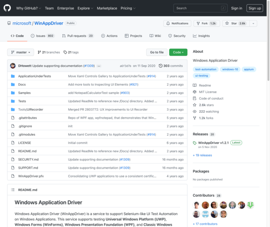Viewport: 270px width, 227px height.
Task: Open DHowett's avatar in commit header
Action: point(13,66)
